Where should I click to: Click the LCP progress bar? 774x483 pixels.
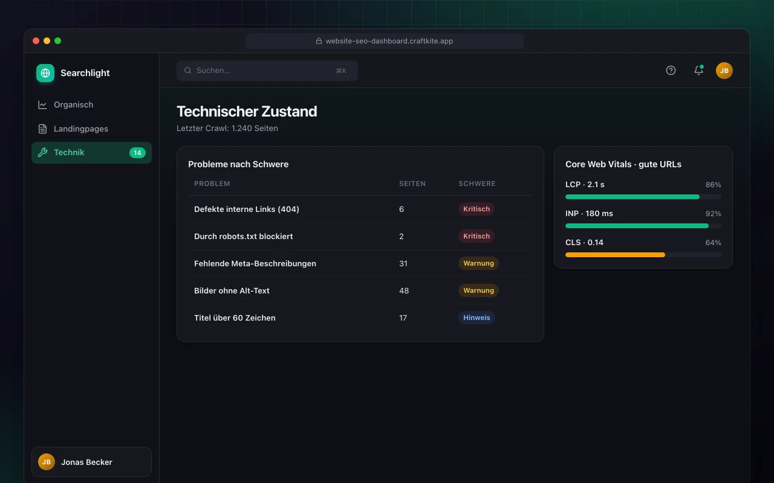click(x=643, y=197)
